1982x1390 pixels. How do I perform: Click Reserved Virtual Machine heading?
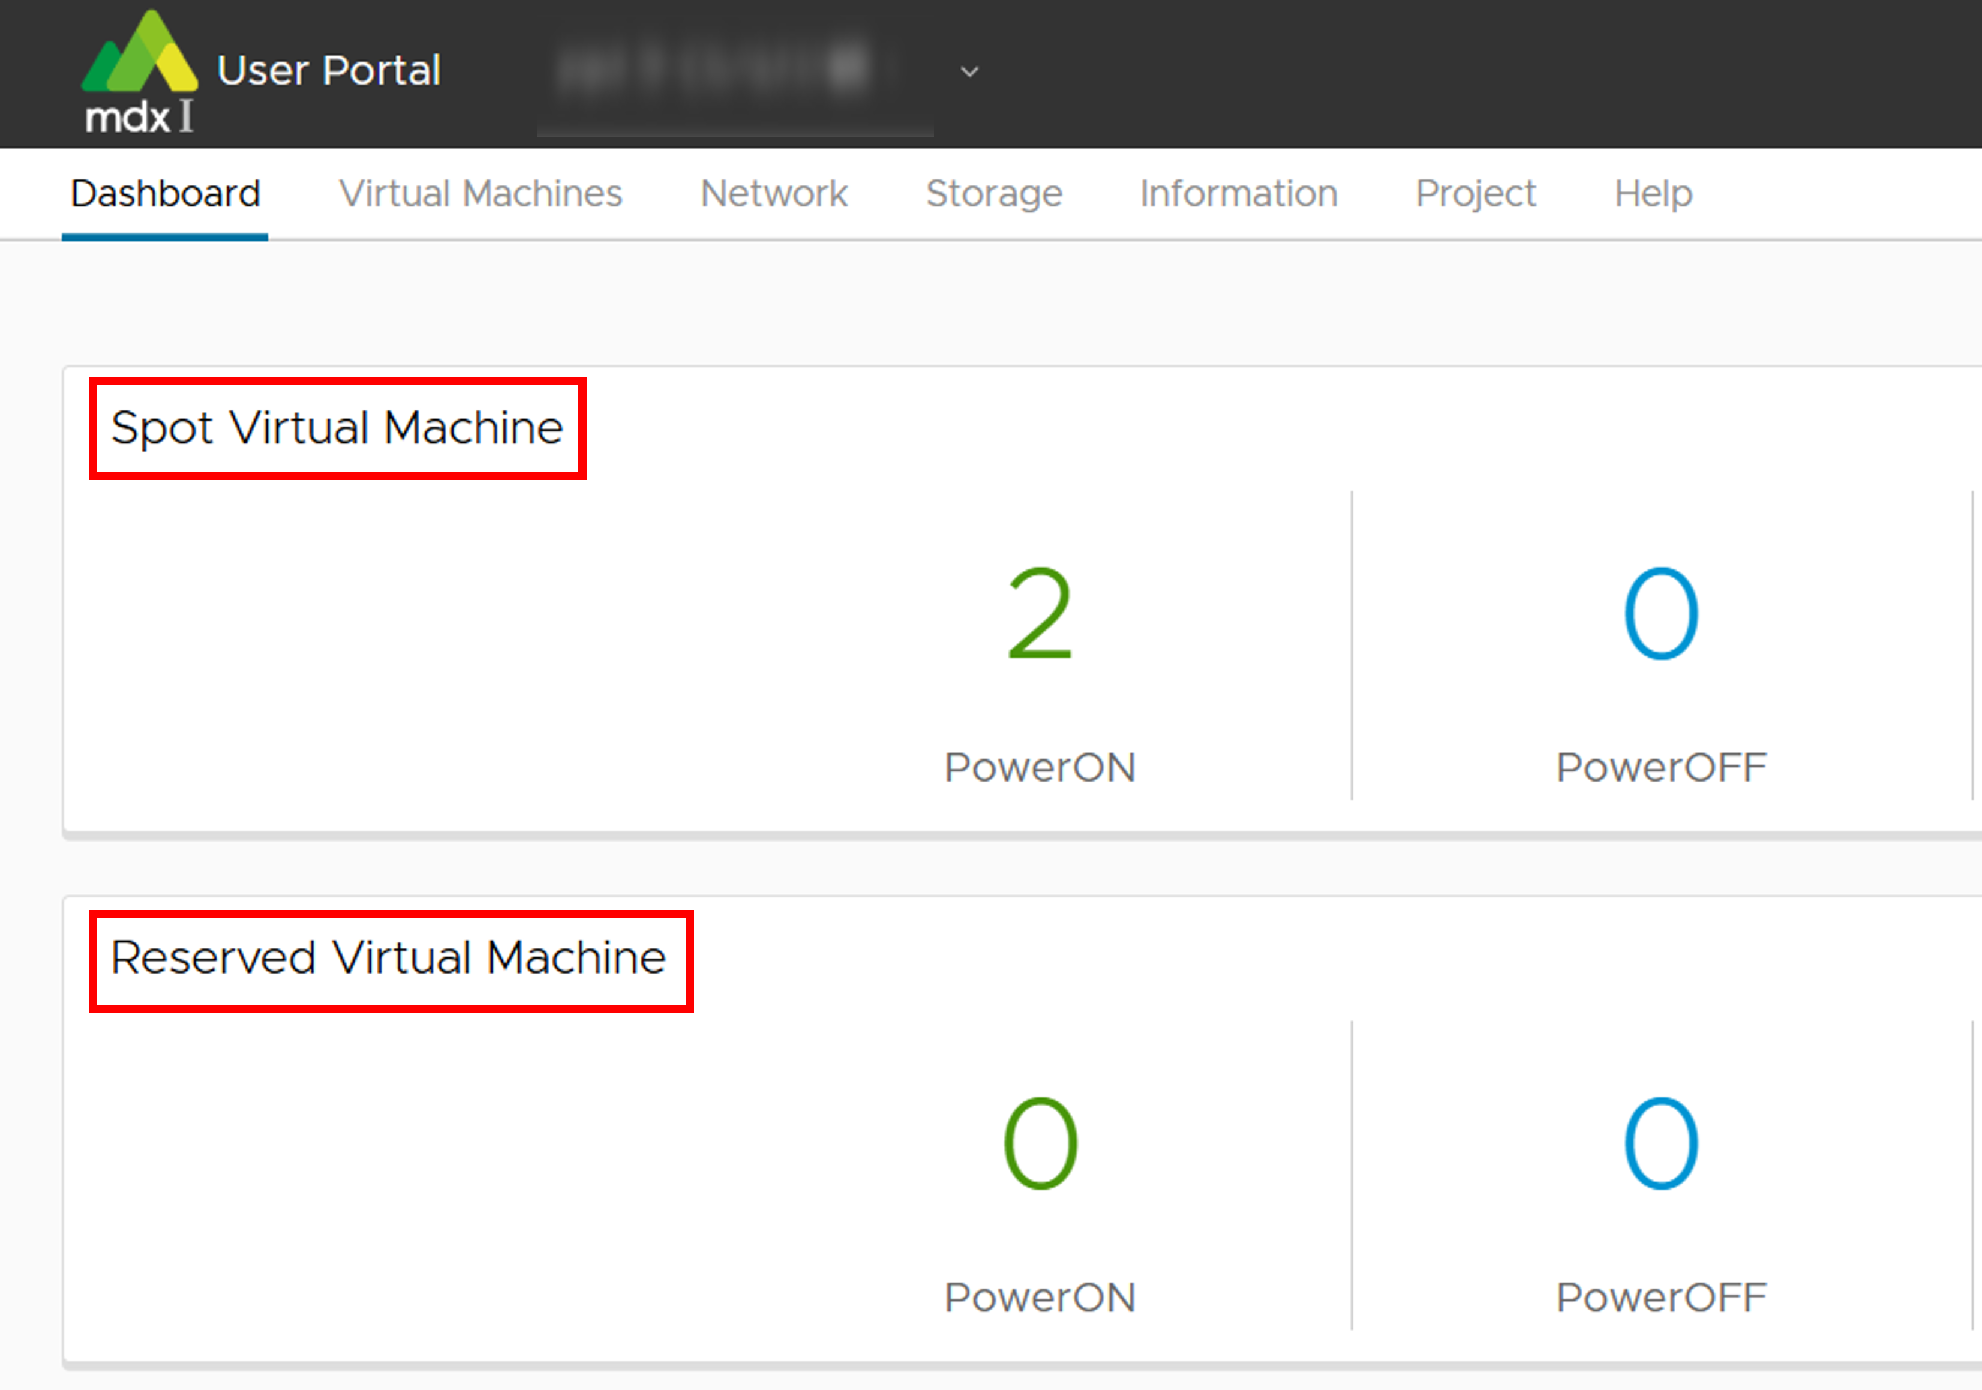coord(389,958)
